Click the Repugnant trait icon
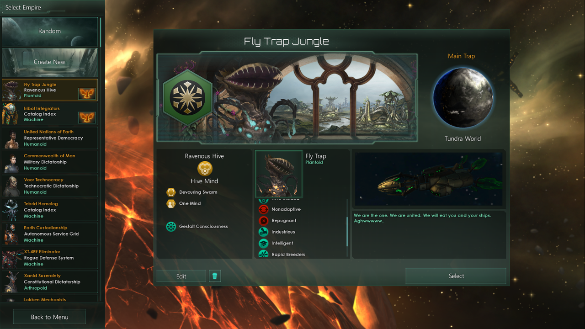 (x=264, y=221)
